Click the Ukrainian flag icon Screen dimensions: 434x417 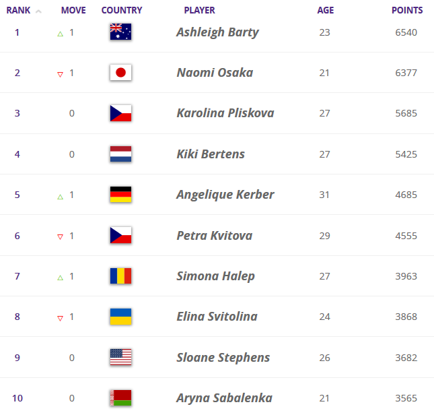click(120, 317)
